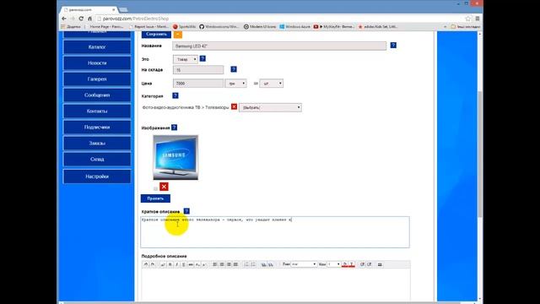This screenshot has height=304, width=540.
Task: Open Склад in the sidebar
Action: [97, 160]
